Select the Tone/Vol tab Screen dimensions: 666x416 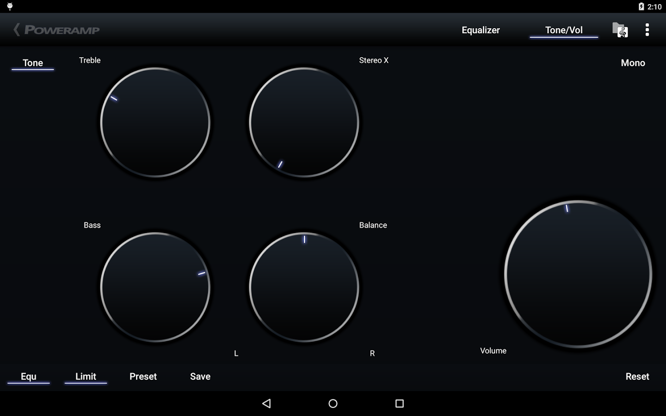[564, 30]
